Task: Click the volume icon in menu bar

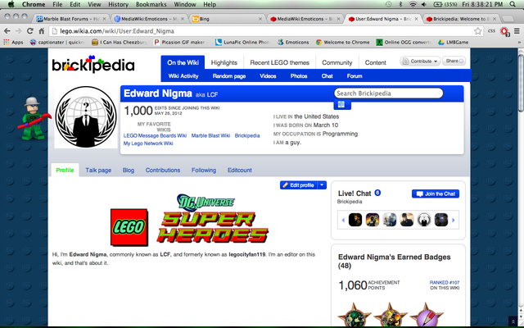Action: [x=424, y=4]
